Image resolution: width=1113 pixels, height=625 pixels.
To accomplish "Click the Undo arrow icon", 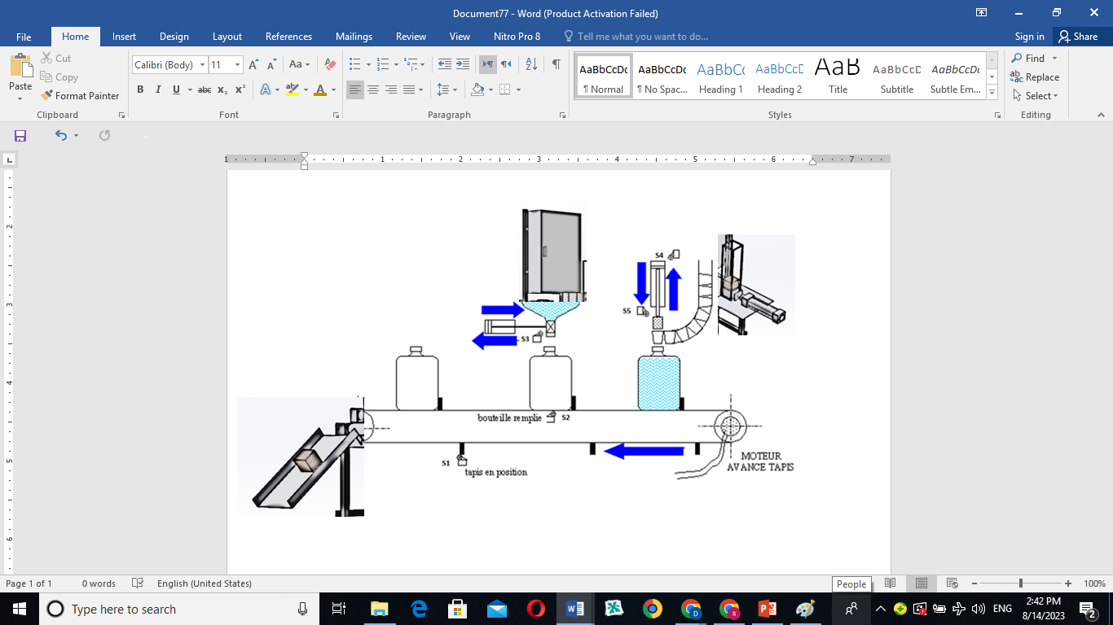I will coord(61,136).
